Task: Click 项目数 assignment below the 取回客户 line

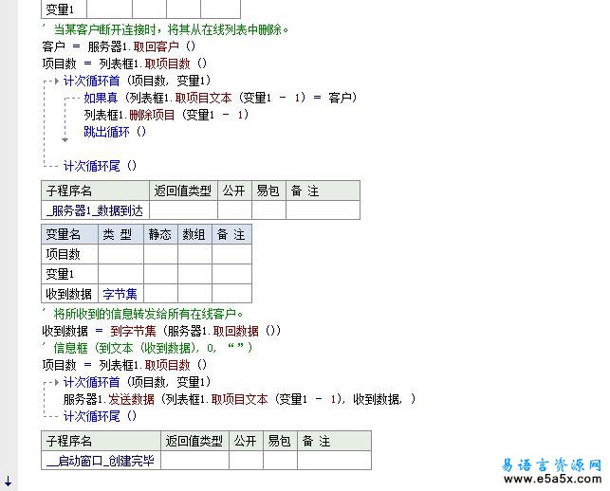Action: [x=124, y=64]
